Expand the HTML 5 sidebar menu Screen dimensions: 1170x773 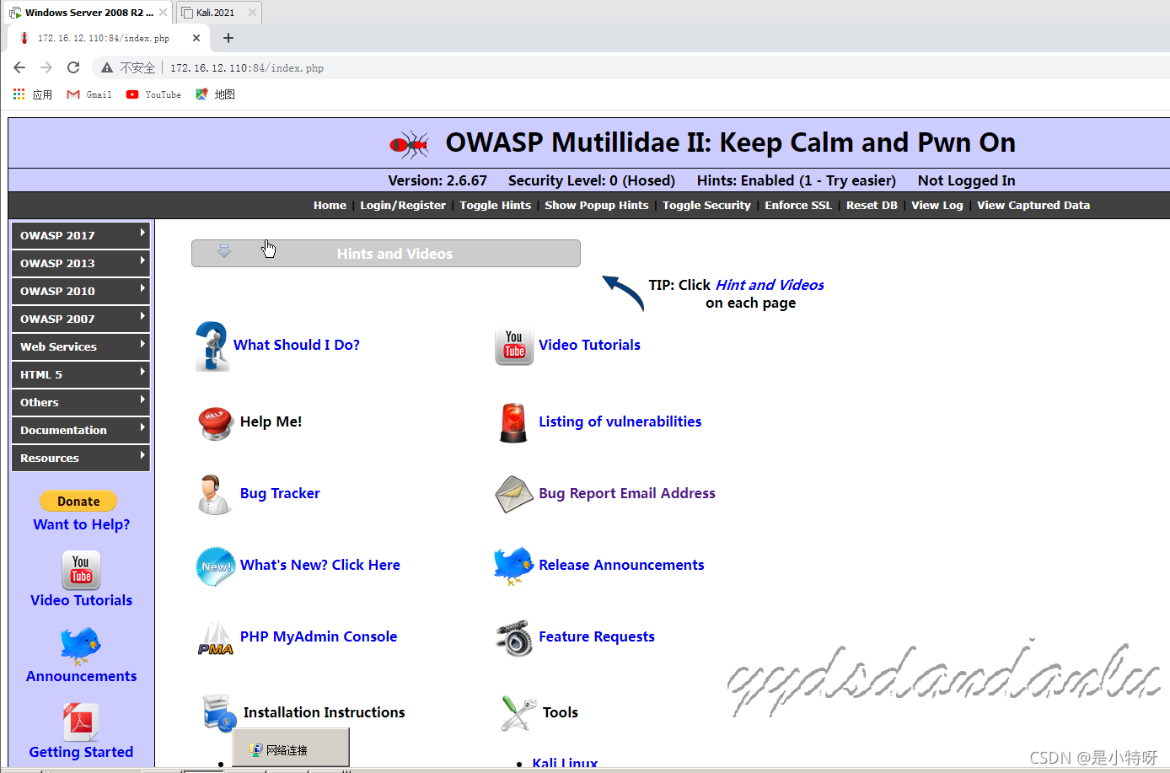click(81, 374)
